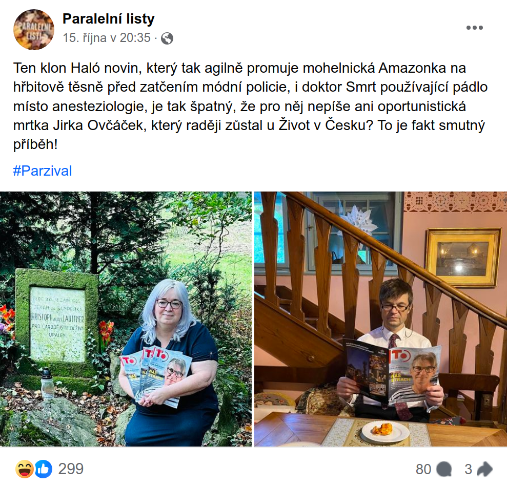The width and height of the screenshot is (507, 487).
Task: Show the 80 comments count
Action: [x=423, y=470]
